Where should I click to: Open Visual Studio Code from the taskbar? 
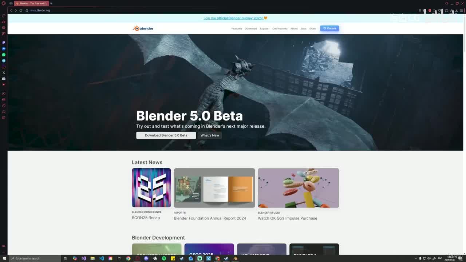click(x=102, y=258)
